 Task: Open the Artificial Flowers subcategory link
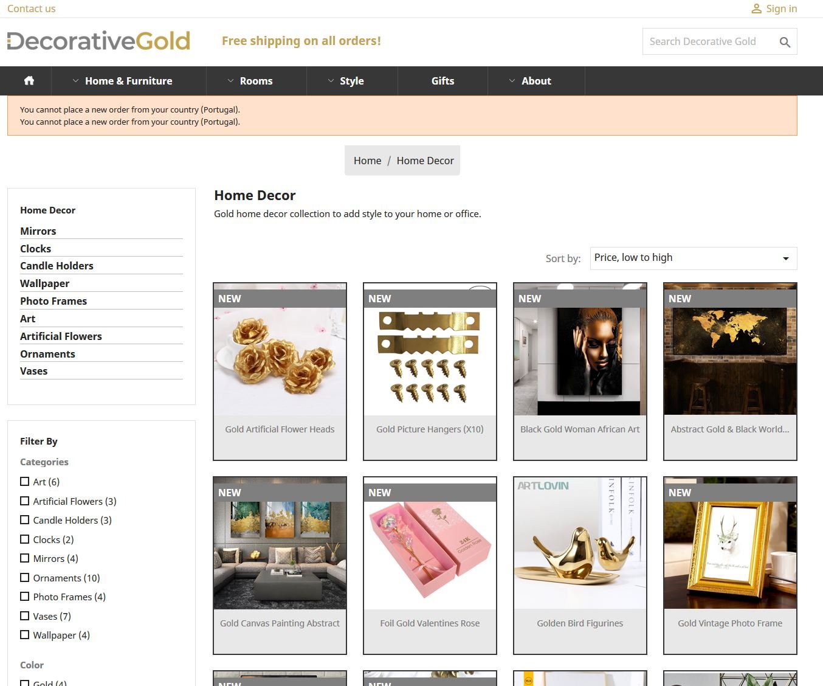(x=61, y=336)
